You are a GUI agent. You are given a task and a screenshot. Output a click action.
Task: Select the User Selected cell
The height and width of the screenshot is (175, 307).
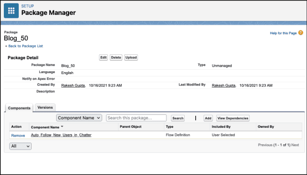pyautogui.click(x=223, y=135)
